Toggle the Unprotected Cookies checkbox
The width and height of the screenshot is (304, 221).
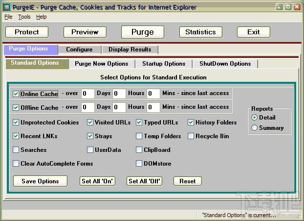16,123
